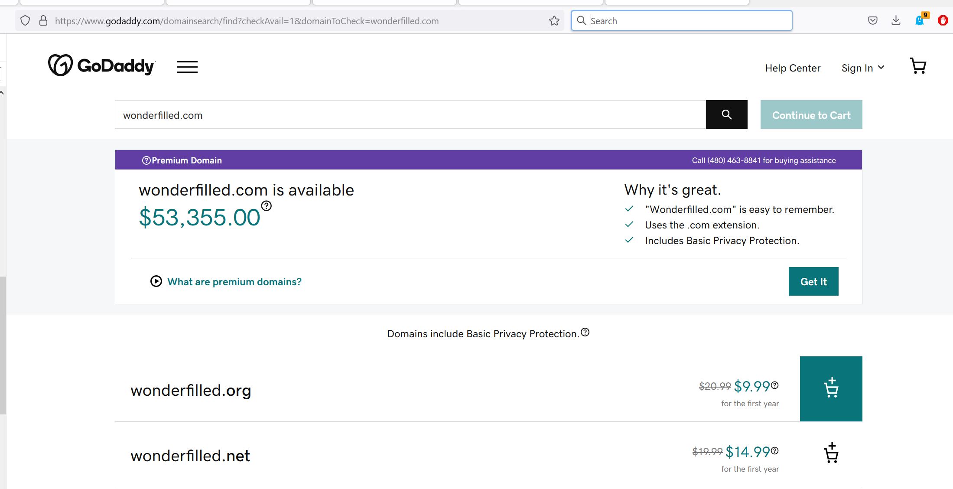
Task: Click the info icon beside $53,355.00 price
Action: pyautogui.click(x=267, y=206)
